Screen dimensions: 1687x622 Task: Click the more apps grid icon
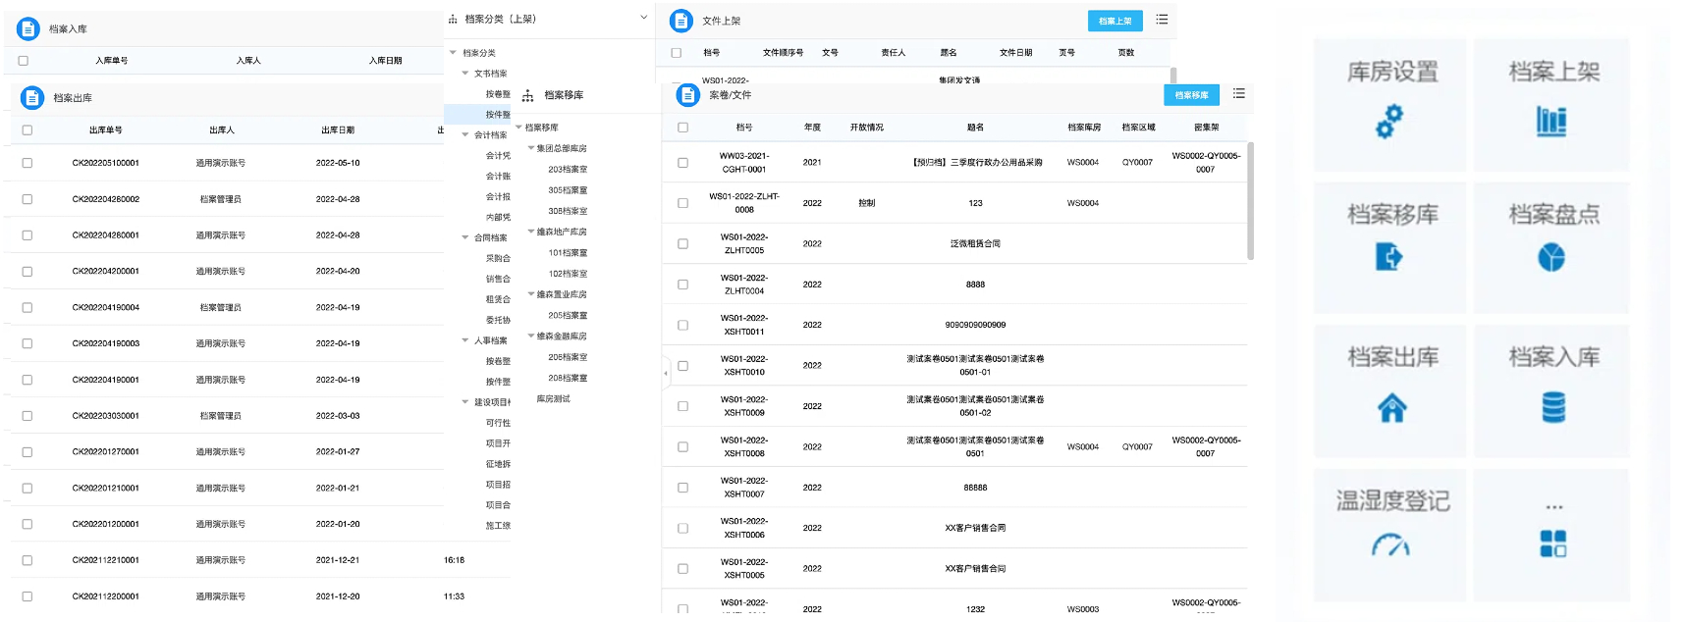pos(1552,544)
